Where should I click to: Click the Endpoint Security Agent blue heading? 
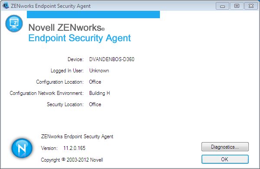point(80,38)
